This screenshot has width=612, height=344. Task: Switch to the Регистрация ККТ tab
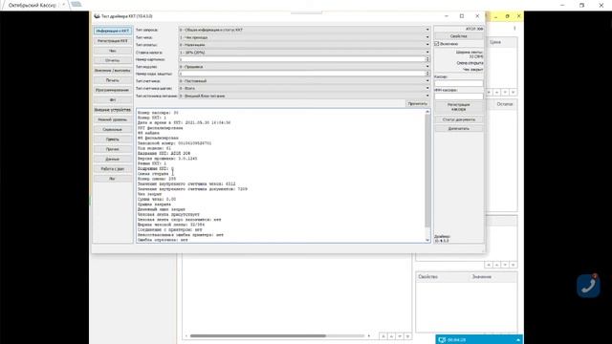coord(113,40)
